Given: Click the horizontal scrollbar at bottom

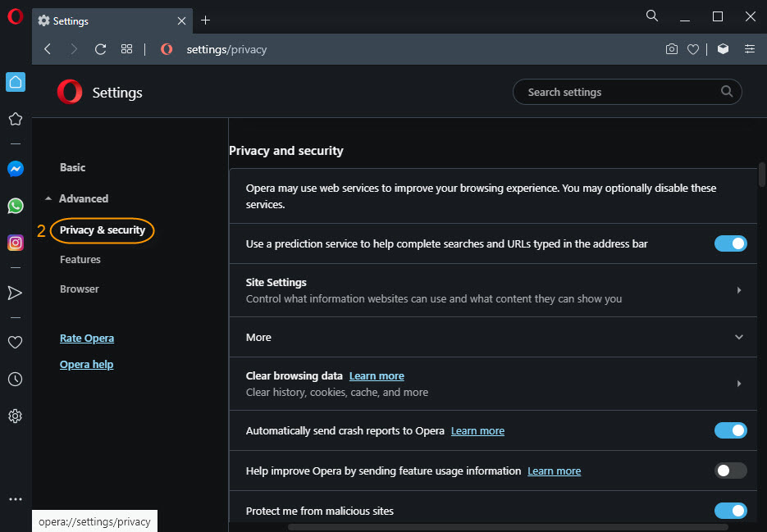Looking at the screenshot, I should [508, 527].
